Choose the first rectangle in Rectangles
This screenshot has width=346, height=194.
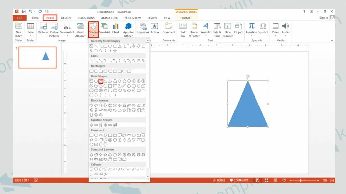click(91, 71)
